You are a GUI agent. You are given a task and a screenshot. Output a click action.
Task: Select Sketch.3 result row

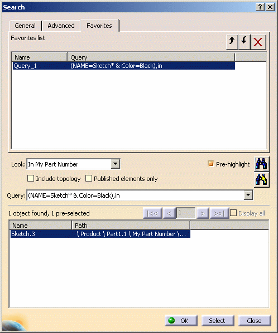[100, 234]
